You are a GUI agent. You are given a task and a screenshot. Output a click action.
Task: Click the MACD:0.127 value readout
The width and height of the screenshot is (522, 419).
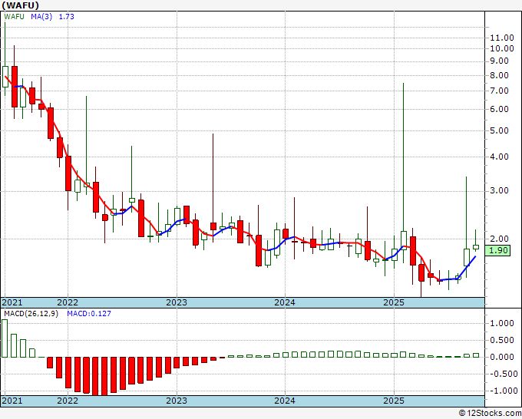89,314
